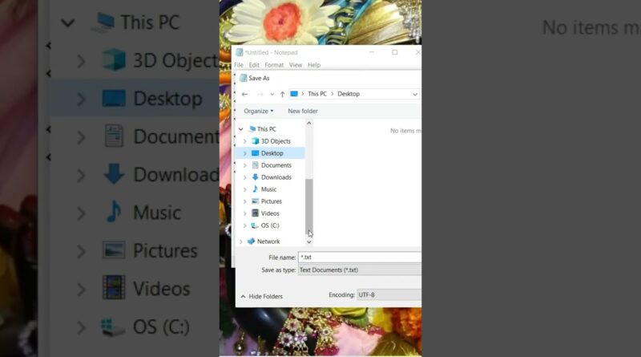This screenshot has height=357, width=641.
Task: Select the Videos folder in tree
Action: tap(270, 213)
